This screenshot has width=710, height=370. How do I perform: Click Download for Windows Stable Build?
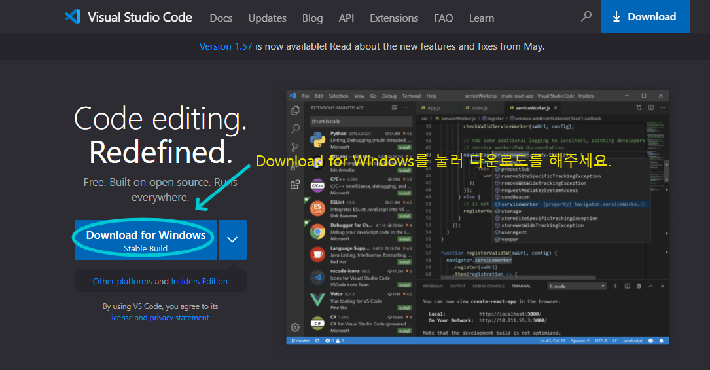tap(146, 240)
